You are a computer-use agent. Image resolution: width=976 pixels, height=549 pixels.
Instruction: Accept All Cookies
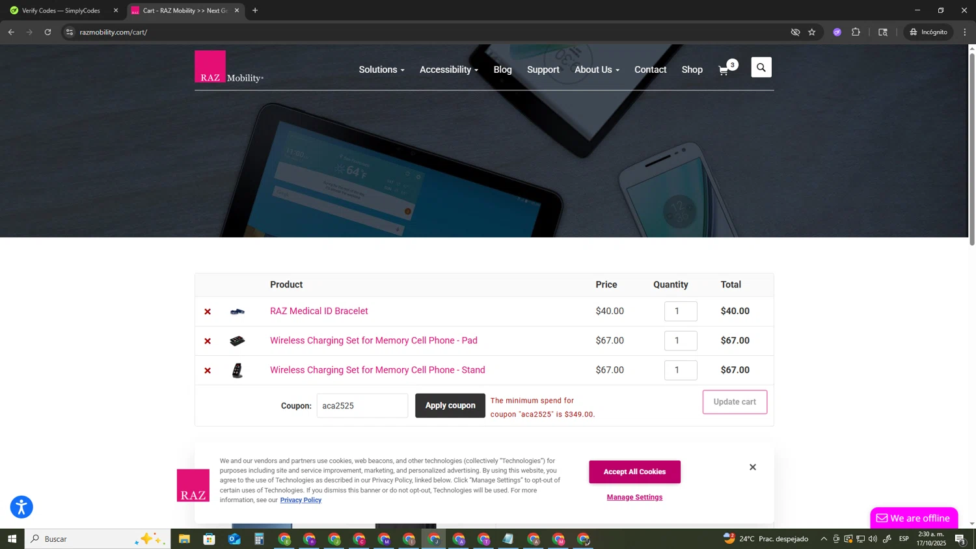(634, 472)
